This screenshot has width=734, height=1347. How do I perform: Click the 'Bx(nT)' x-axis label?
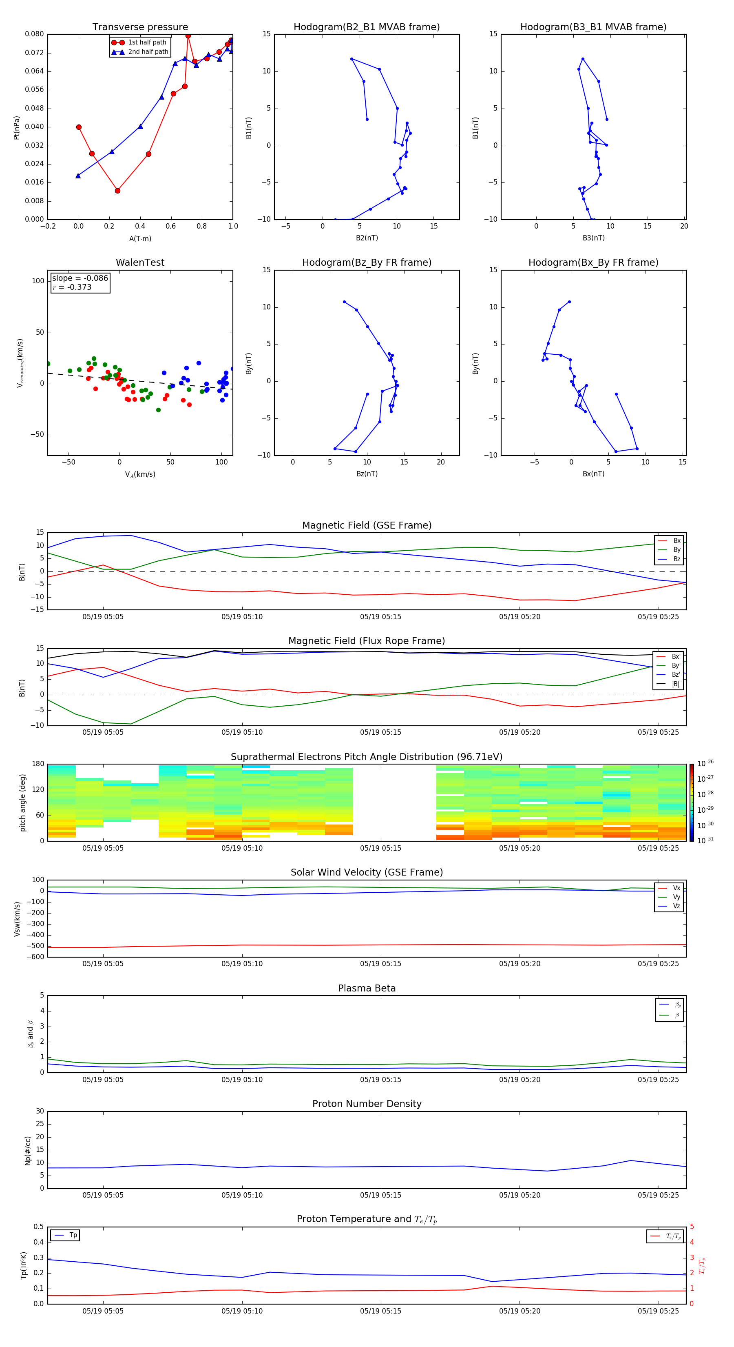pyautogui.click(x=593, y=474)
